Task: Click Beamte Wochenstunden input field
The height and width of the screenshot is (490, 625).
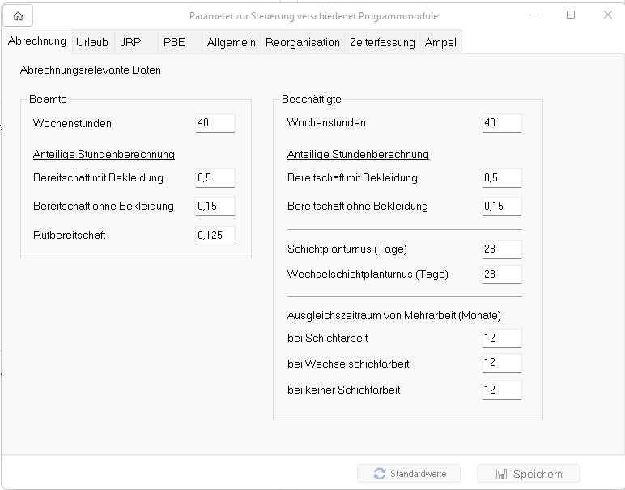Action: coord(215,123)
